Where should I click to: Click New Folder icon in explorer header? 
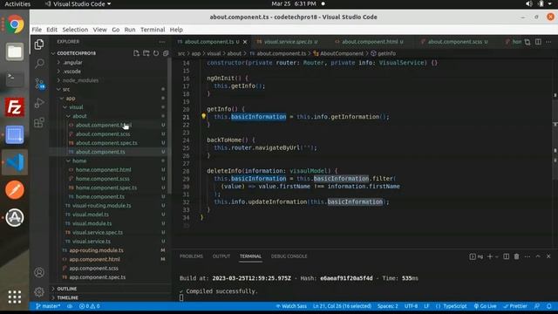(x=146, y=53)
